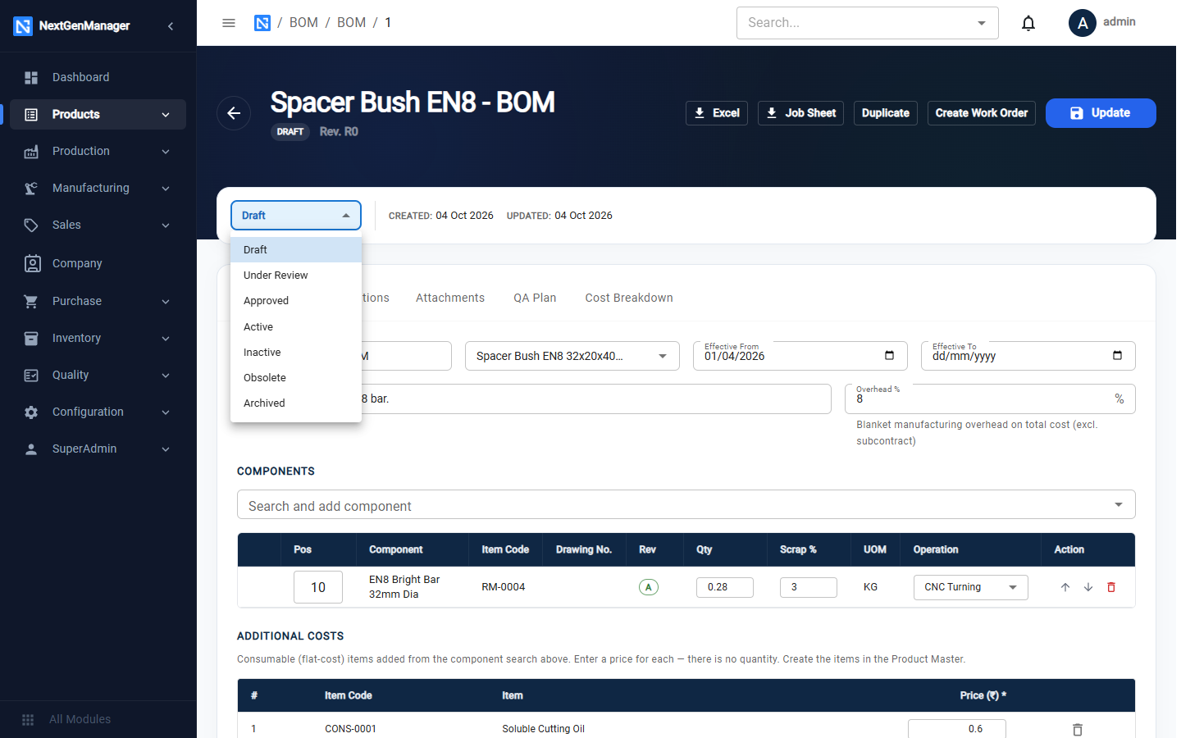1181x738 pixels.
Task: Collapse the sidebar with the chevron icon
Action: click(171, 26)
